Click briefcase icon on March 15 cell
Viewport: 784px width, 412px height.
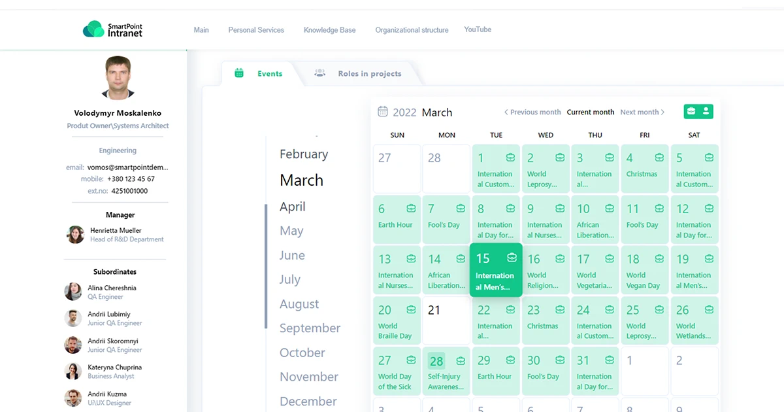coord(512,258)
